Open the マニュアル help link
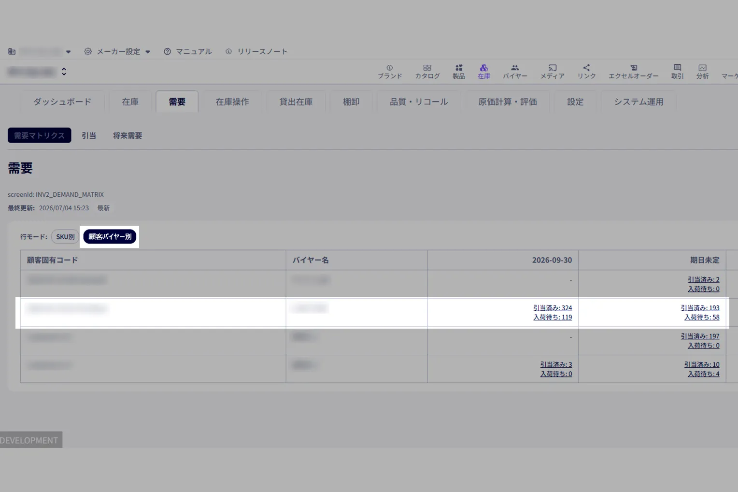738x492 pixels. (188, 51)
